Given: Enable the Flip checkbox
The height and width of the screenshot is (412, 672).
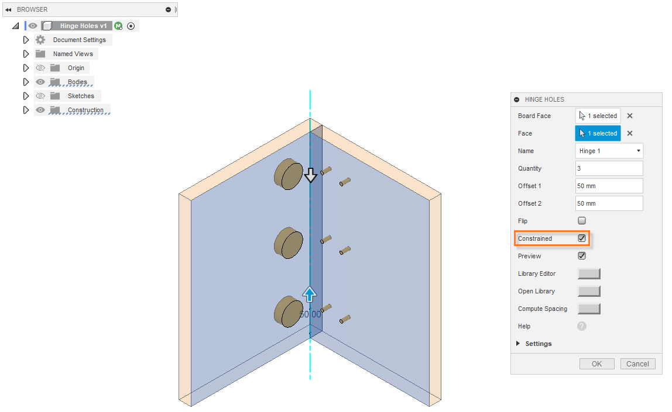Looking at the screenshot, I should coord(582,221).
